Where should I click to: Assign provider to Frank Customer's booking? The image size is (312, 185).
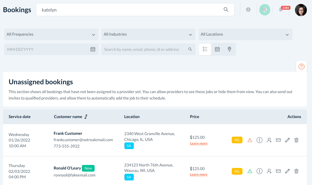tap(269, 140)
